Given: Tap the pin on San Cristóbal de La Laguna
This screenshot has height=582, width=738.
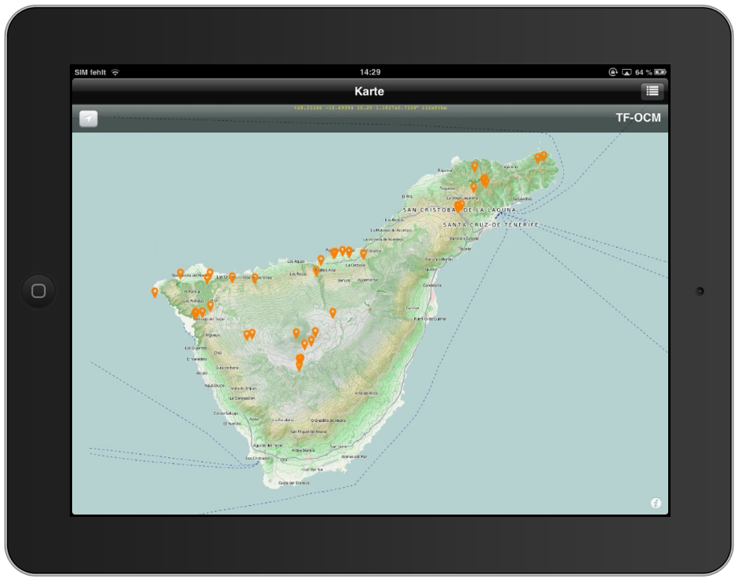Looking at the screenshot, I should (460, 206).
